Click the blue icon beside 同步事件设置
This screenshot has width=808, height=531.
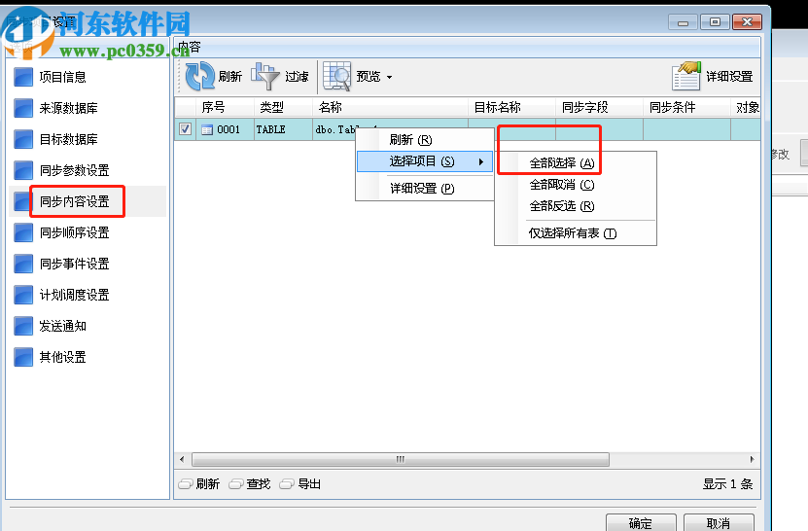coord(23,264)
